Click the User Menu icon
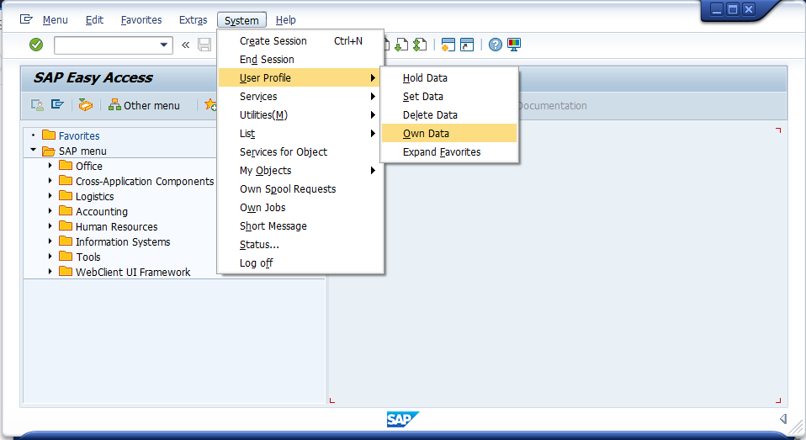Screen dimensions: 806x440 pyautogui.click(x=37, y=105)
